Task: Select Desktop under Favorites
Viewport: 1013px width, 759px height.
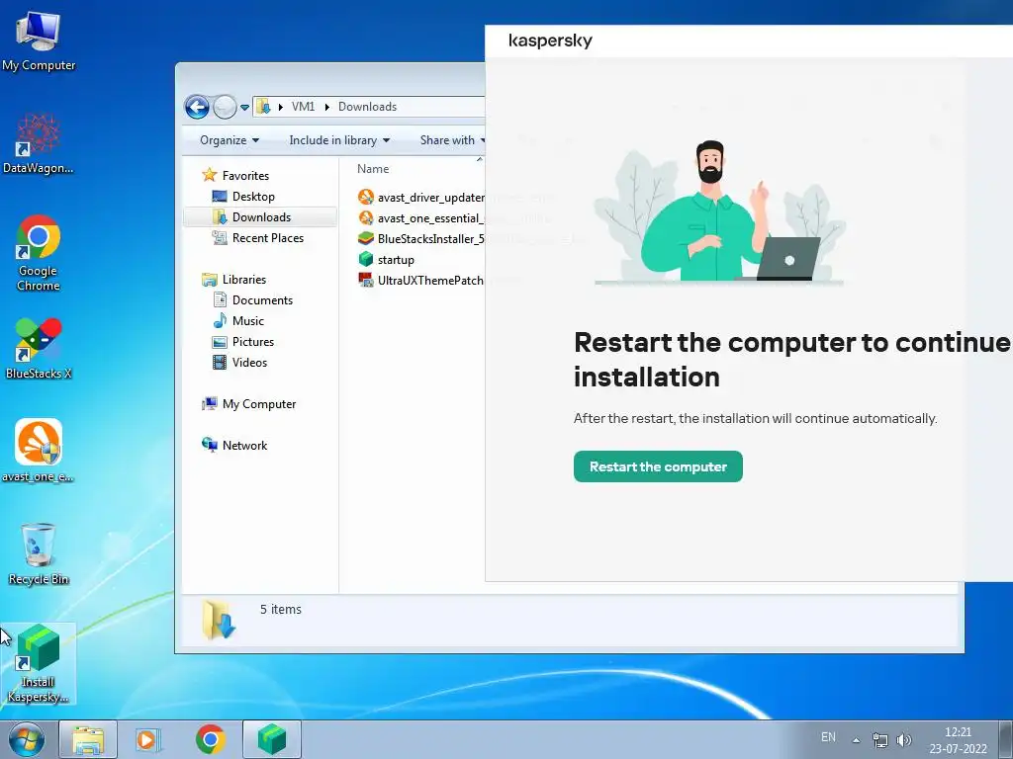Action: [x=253, y=197]
